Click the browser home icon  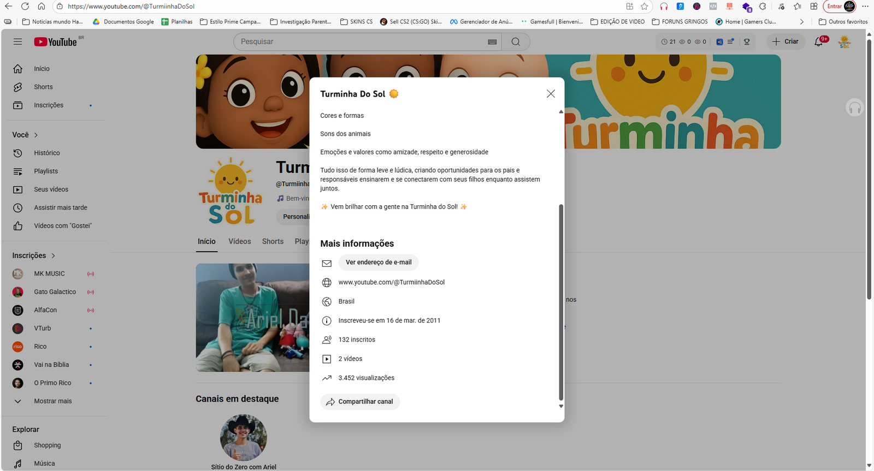[x=42, y=7]
